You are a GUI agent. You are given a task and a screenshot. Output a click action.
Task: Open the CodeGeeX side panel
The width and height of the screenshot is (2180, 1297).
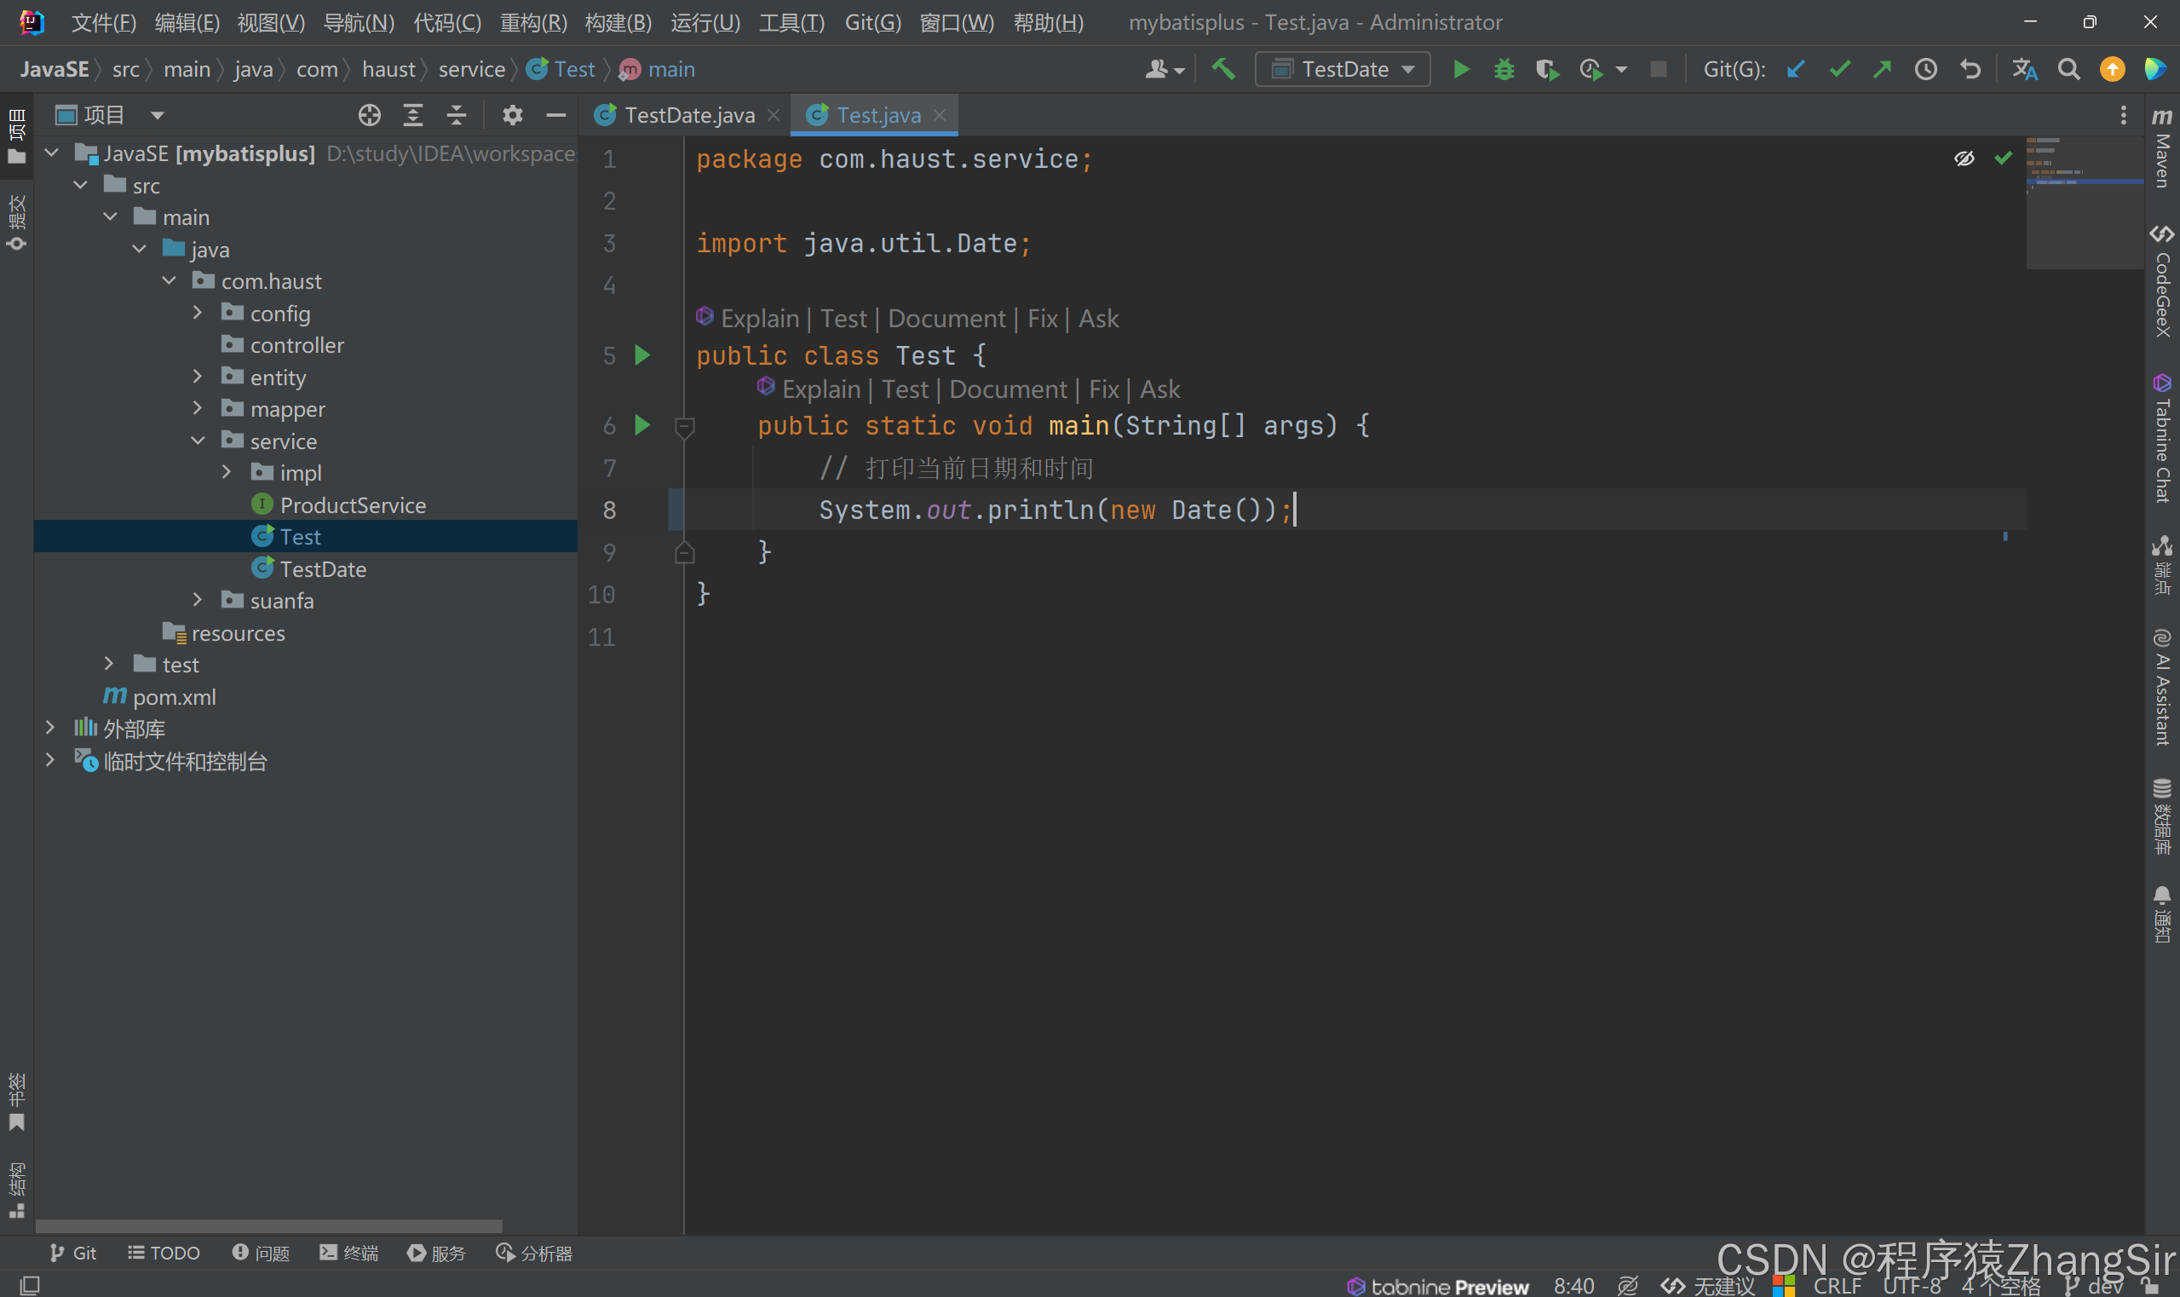(x=2162, y=280)
